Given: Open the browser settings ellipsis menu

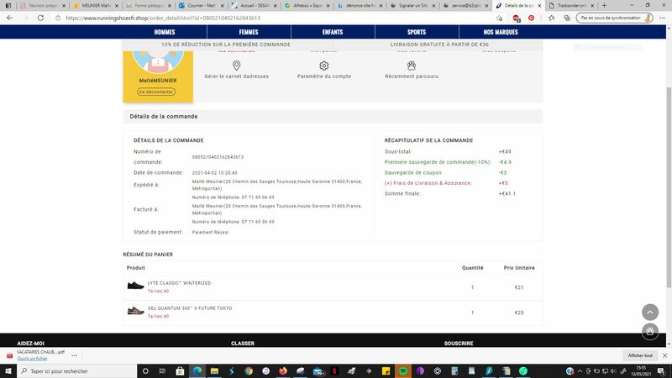Looking at the screenshot, I should point(662,18).
